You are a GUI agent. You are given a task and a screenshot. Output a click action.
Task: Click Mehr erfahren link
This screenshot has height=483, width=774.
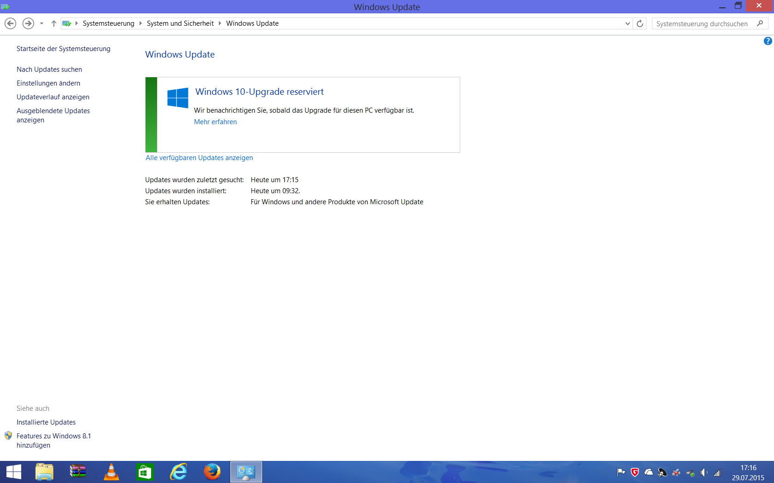215,122
